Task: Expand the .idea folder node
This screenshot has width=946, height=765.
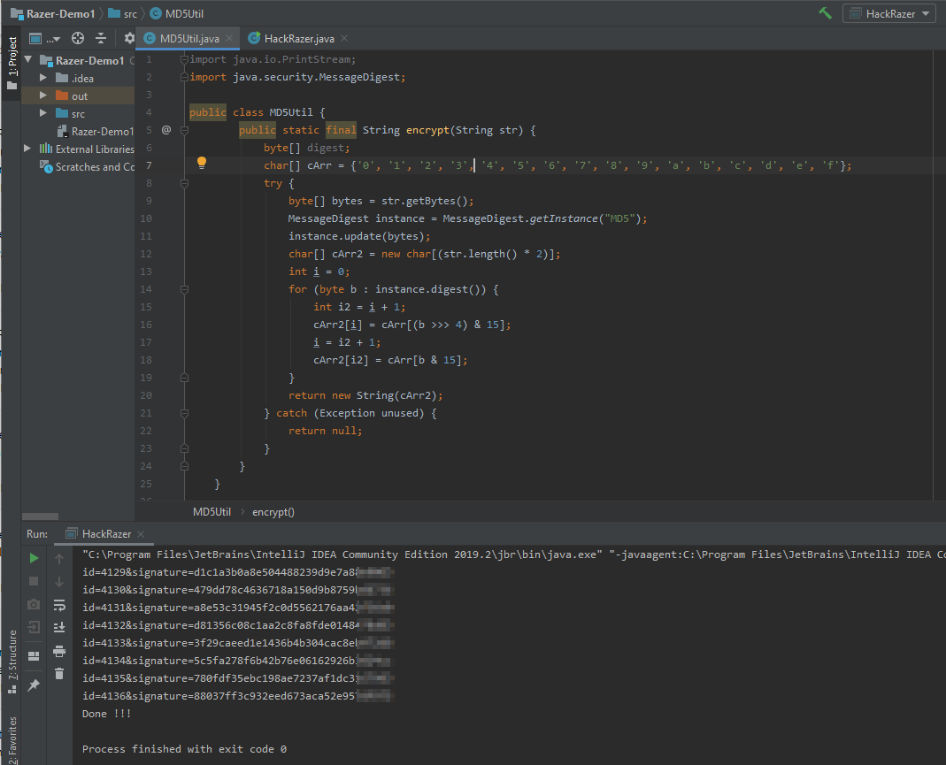Action: (42, 78)
